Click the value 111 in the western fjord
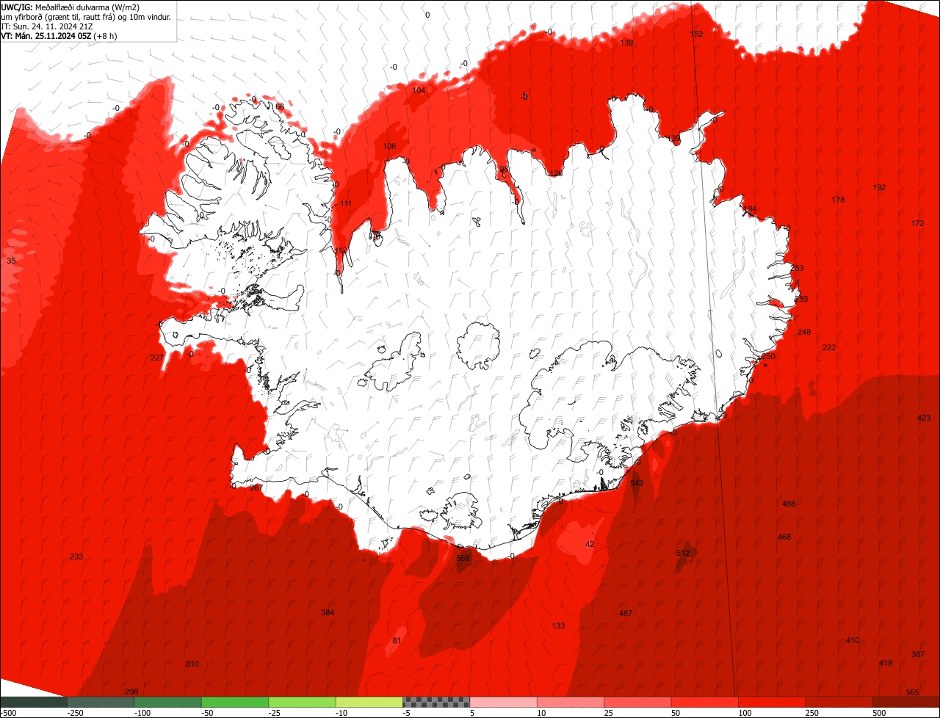 tap(346, 203)
